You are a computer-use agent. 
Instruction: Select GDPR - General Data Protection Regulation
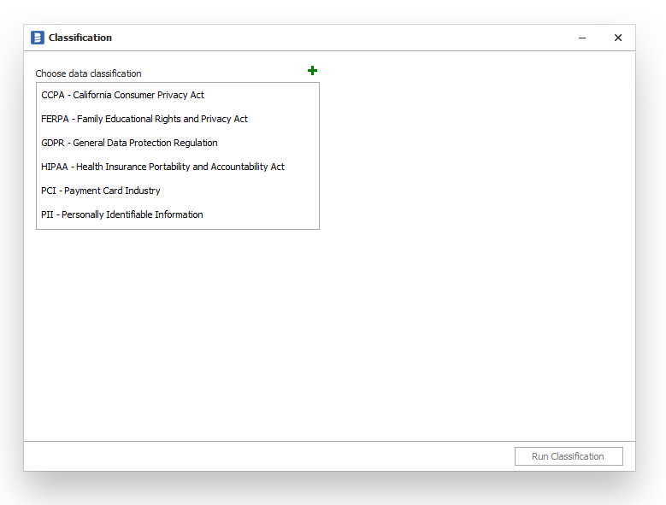tap(129, 143)
